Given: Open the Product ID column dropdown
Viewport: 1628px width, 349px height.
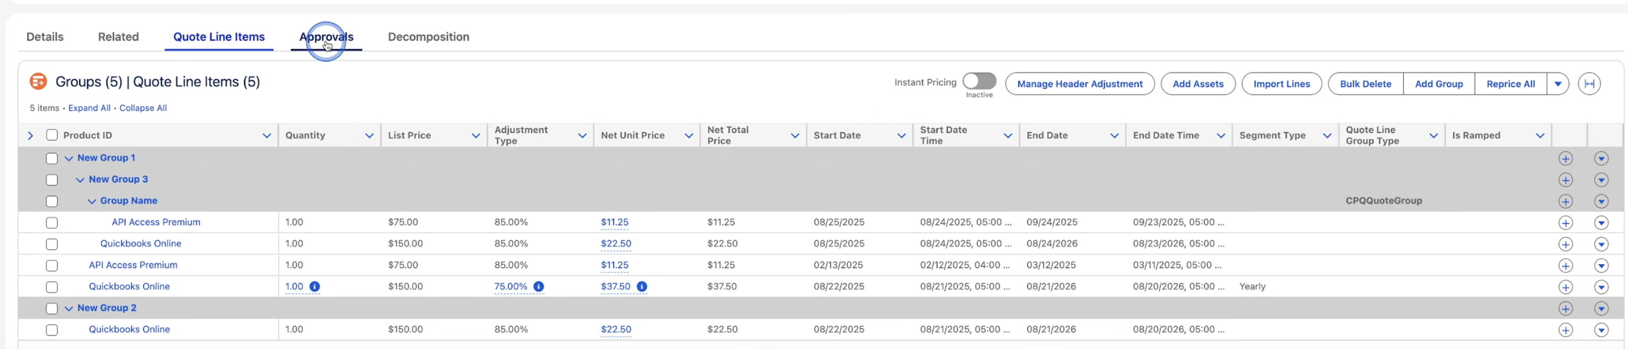Looking at the screenshot, I should 267,135.
